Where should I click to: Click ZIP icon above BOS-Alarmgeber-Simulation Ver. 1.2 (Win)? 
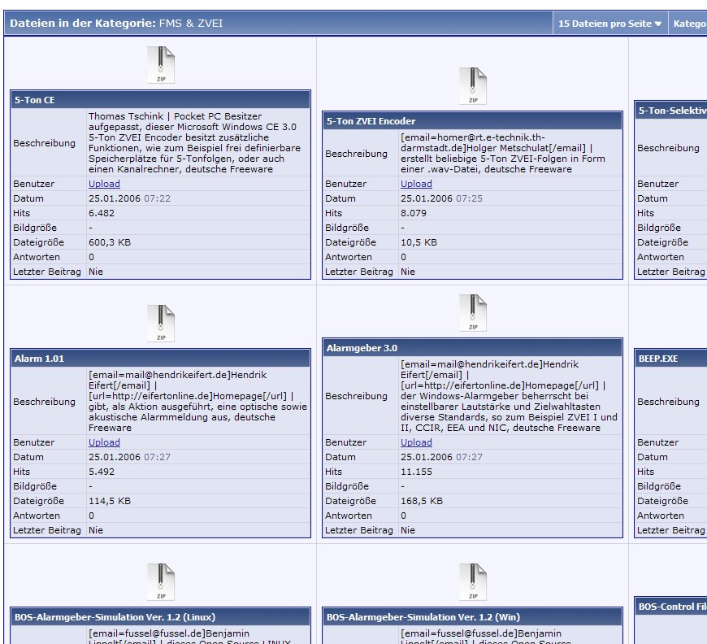point(473,582)
